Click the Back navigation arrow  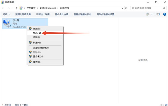(3, 8)
